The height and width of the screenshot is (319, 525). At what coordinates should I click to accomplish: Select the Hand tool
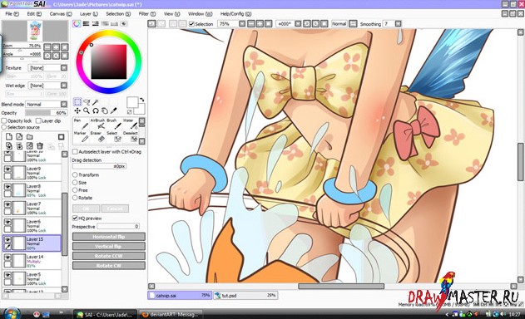tap(105, 110)
